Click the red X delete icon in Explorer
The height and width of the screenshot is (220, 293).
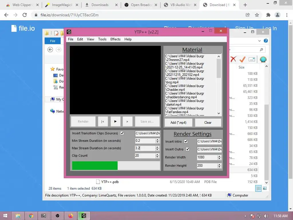coord(233,59)
